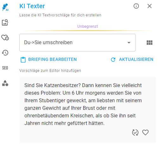Open the template grid view icon
160x153 pixels.
(150, 43)
